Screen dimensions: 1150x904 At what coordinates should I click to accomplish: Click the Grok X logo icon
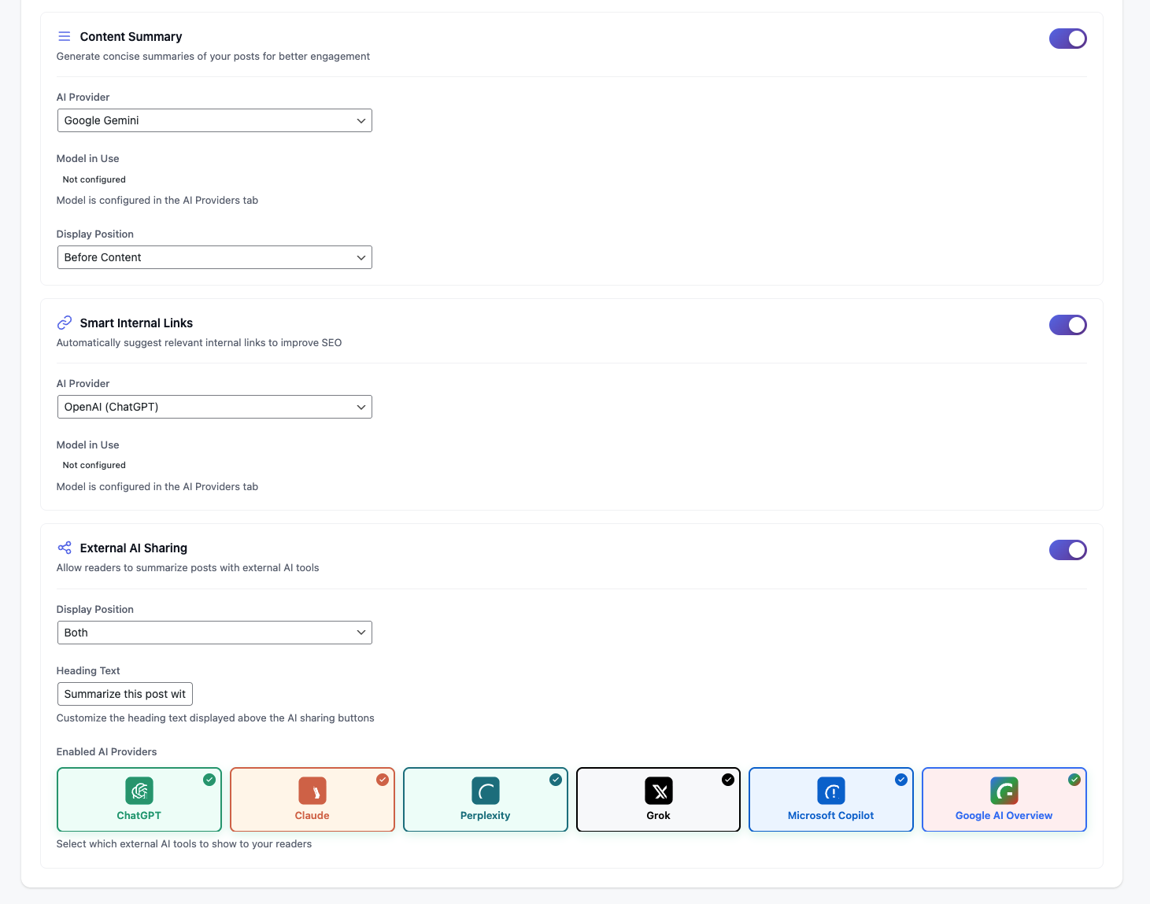[658, 791]
